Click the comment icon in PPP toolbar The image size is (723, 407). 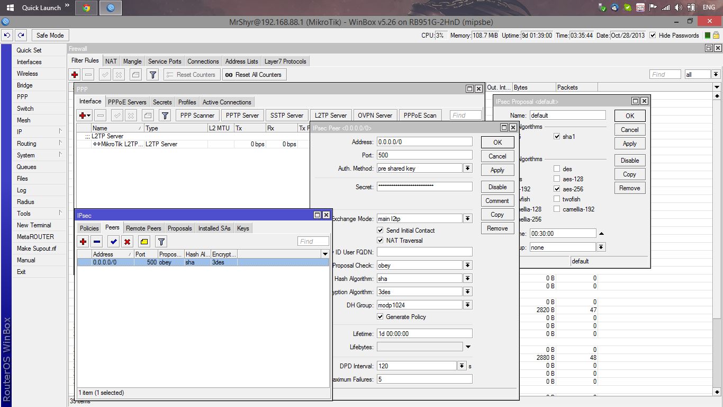148,115
